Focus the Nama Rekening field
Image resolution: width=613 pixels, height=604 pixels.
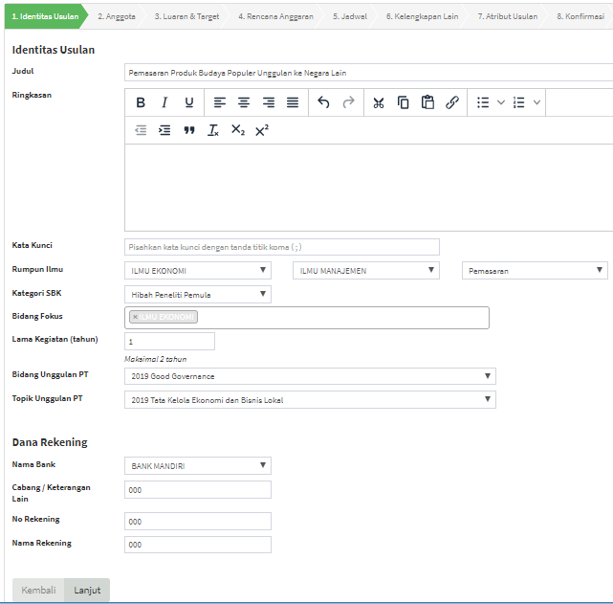tap(198, 545)
